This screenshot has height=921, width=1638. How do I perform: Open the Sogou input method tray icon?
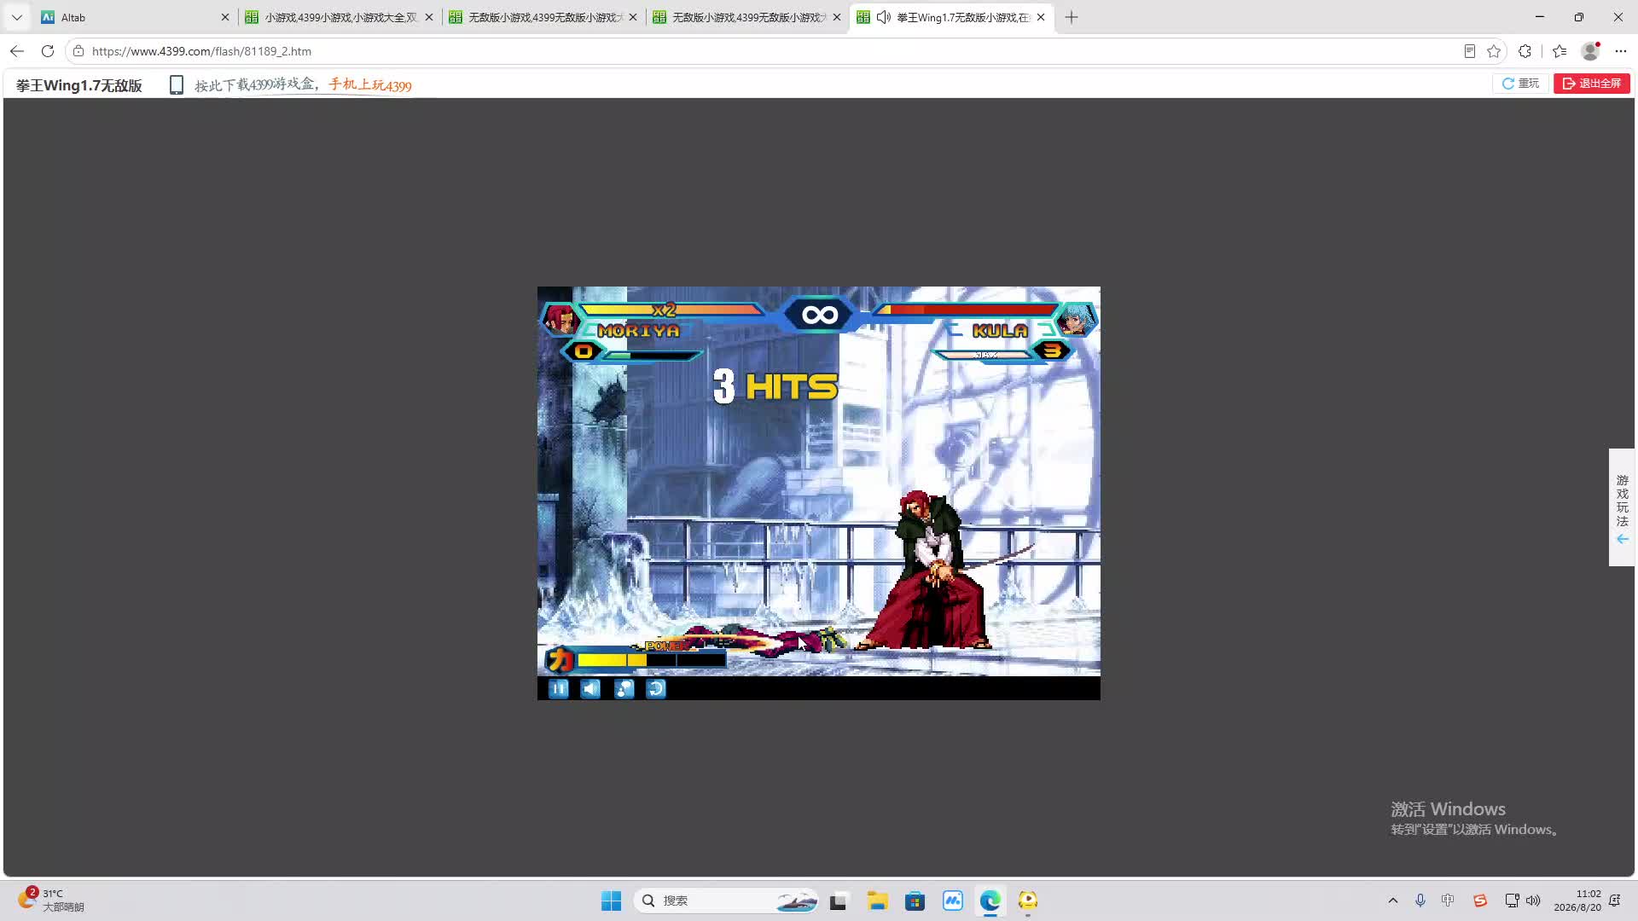point(1480,901)
